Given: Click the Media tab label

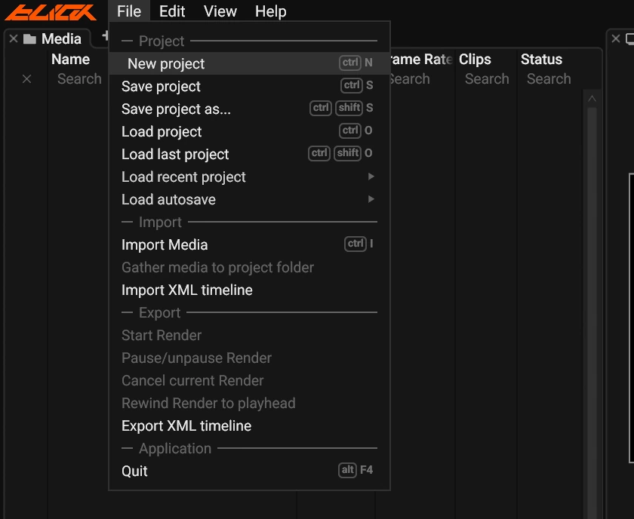Looking at the screenshot, I should pyautogui.click(x=61, y=38).
